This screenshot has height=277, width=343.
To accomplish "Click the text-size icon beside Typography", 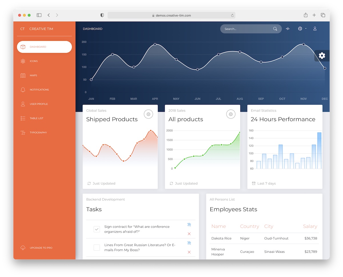I will tap(23, 133).
